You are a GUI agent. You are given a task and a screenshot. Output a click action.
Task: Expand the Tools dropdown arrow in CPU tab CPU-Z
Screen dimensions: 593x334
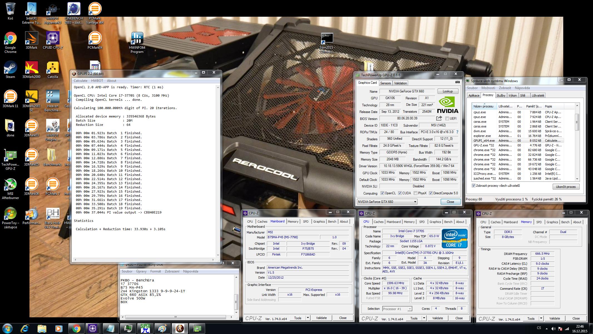424,318
